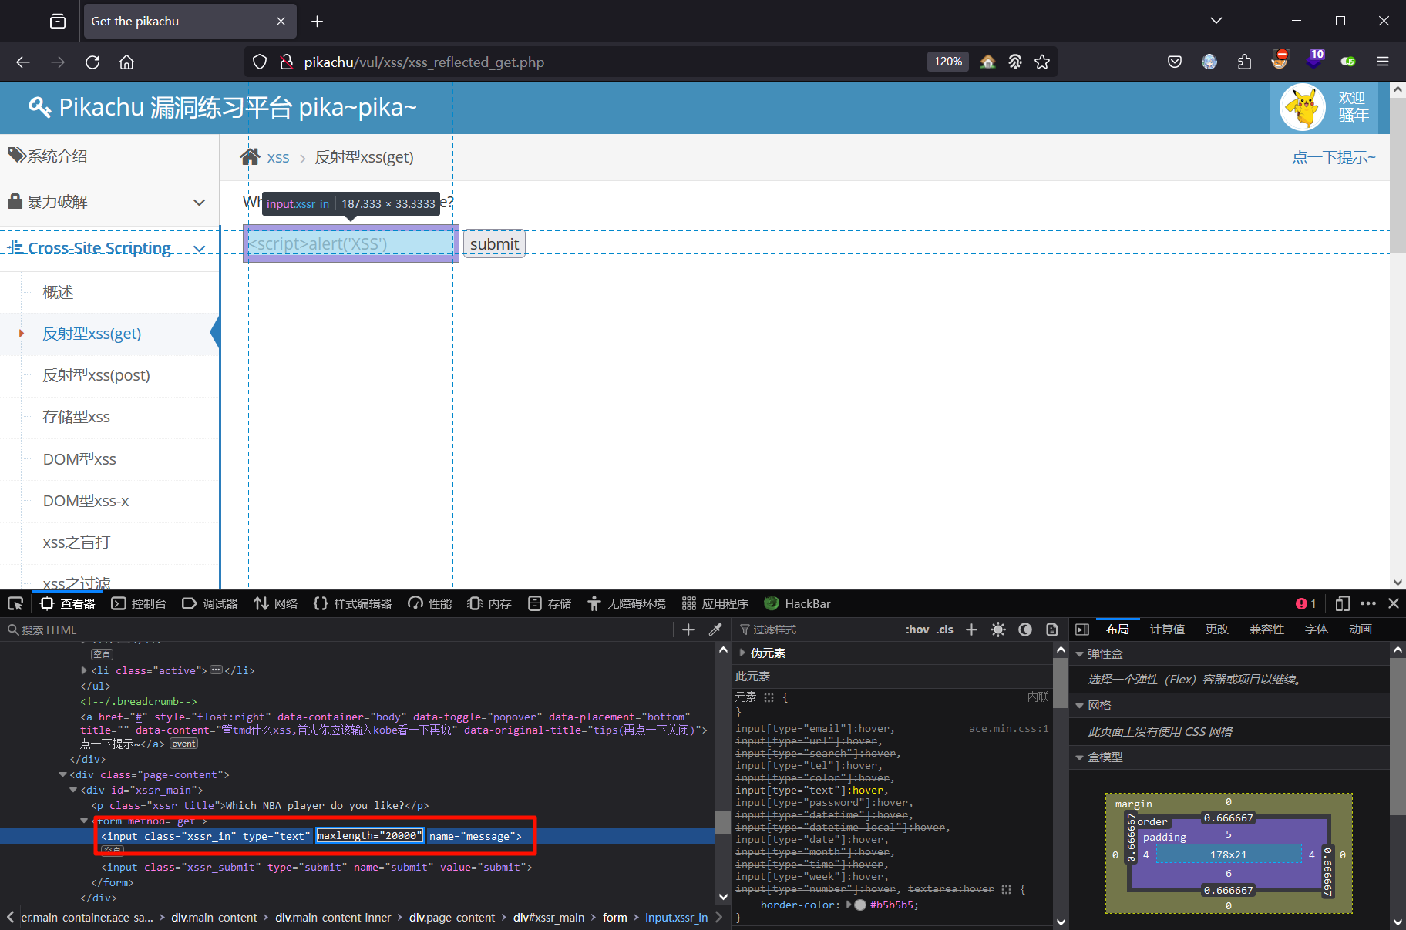Switch to the 控制台 console tab

pos(139,603)
